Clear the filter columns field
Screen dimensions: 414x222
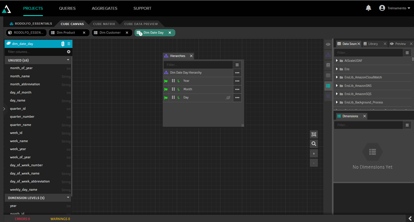tap(69, 52)
